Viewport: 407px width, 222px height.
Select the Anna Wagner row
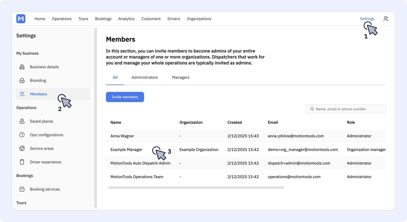[246, 136]
